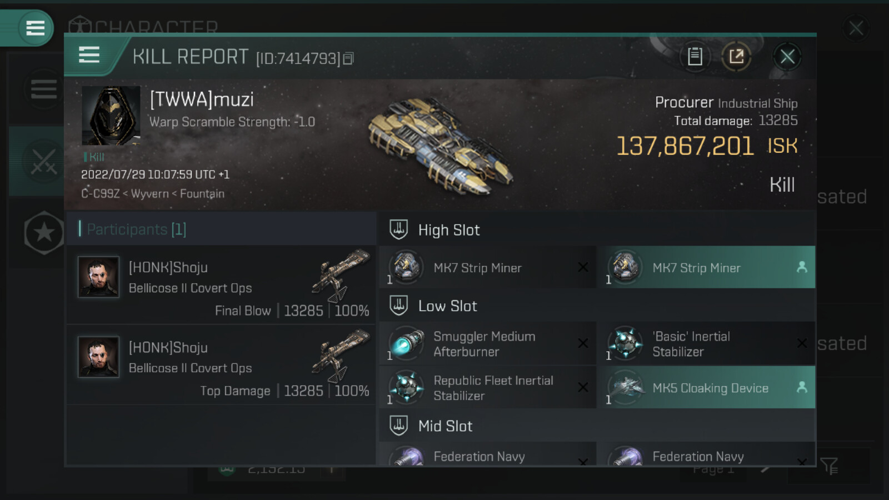Collapse the High Slot section
Image resolution: width=889 pixels, height=500 pixels.
click(449, 230)
